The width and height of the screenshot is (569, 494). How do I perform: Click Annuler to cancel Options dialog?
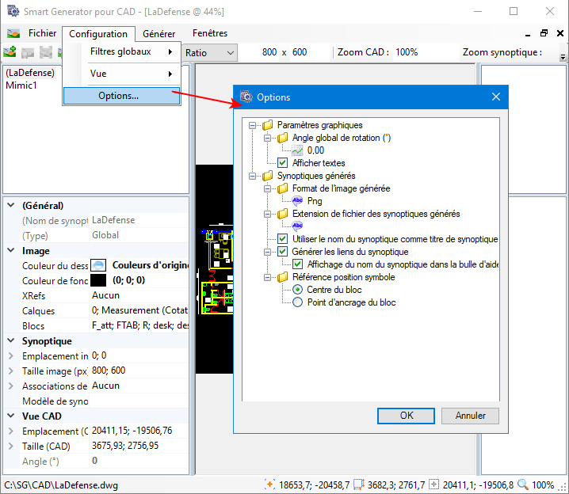pos(470,416)
